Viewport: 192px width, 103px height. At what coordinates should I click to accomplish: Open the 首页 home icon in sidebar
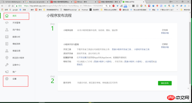[7, 16]
